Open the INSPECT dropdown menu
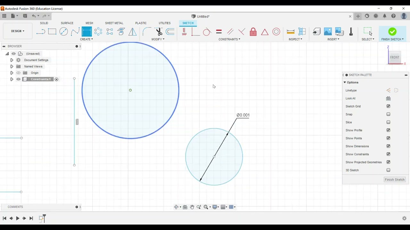This screenshot has width=410, height=230. [x=295, y=39]
